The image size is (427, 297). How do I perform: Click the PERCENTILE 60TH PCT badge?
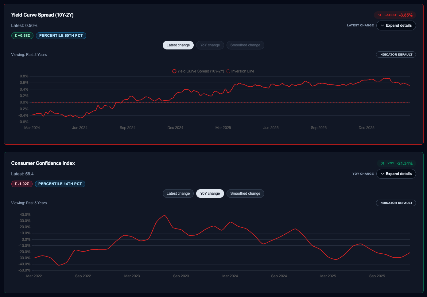[x=61, y=35]
